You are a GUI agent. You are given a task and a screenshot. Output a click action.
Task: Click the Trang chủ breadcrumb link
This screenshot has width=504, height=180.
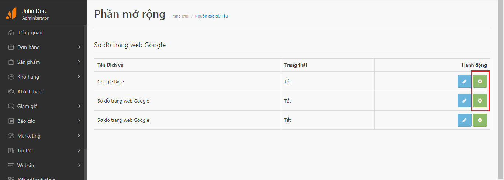179,16
